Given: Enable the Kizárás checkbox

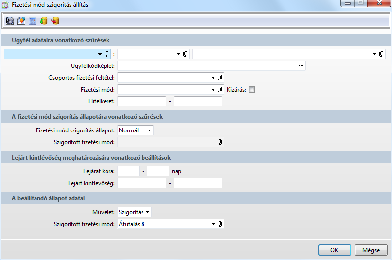Looking at the screenshot, I should [x=251, y=90].
